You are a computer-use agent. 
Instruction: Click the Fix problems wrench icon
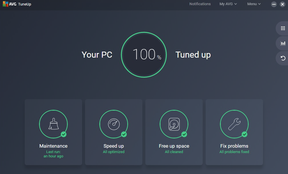point(234,124)
